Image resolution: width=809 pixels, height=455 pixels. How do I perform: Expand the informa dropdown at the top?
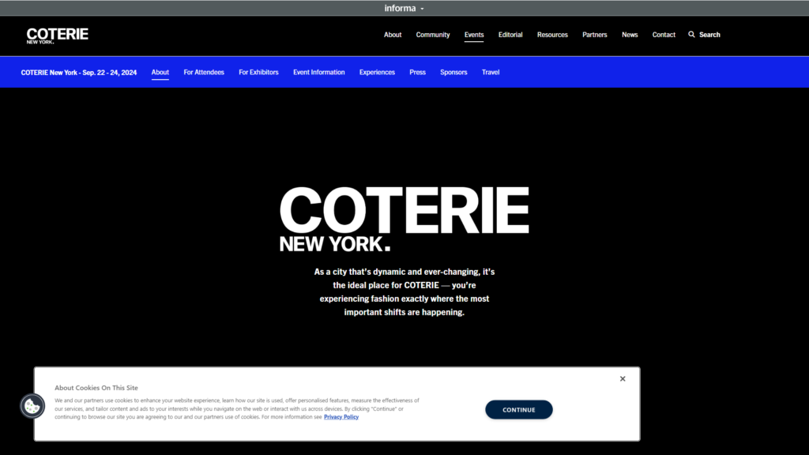[x=404, y=8]
